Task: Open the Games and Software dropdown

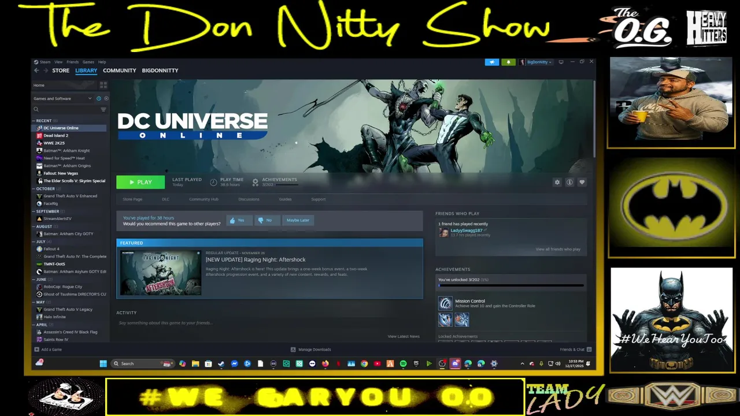Action: (62, 98)
